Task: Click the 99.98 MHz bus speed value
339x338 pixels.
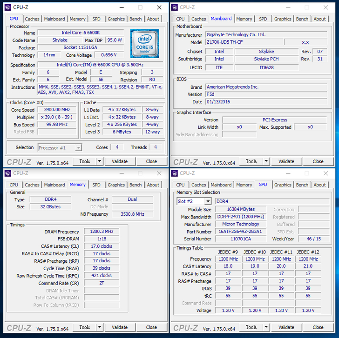Action: coord(57,125)
